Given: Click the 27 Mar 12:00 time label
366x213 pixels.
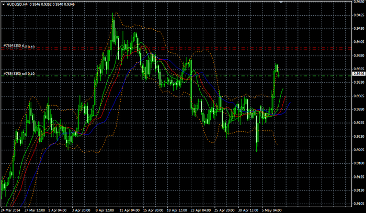Looking at the screenshot, I should pyautogui.click(x=35, y=210).
